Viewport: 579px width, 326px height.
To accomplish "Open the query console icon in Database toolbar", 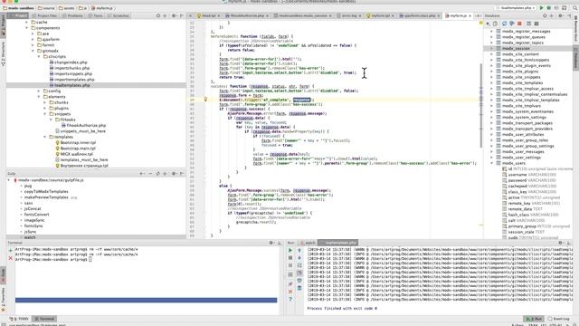I will tap(536, 24).
